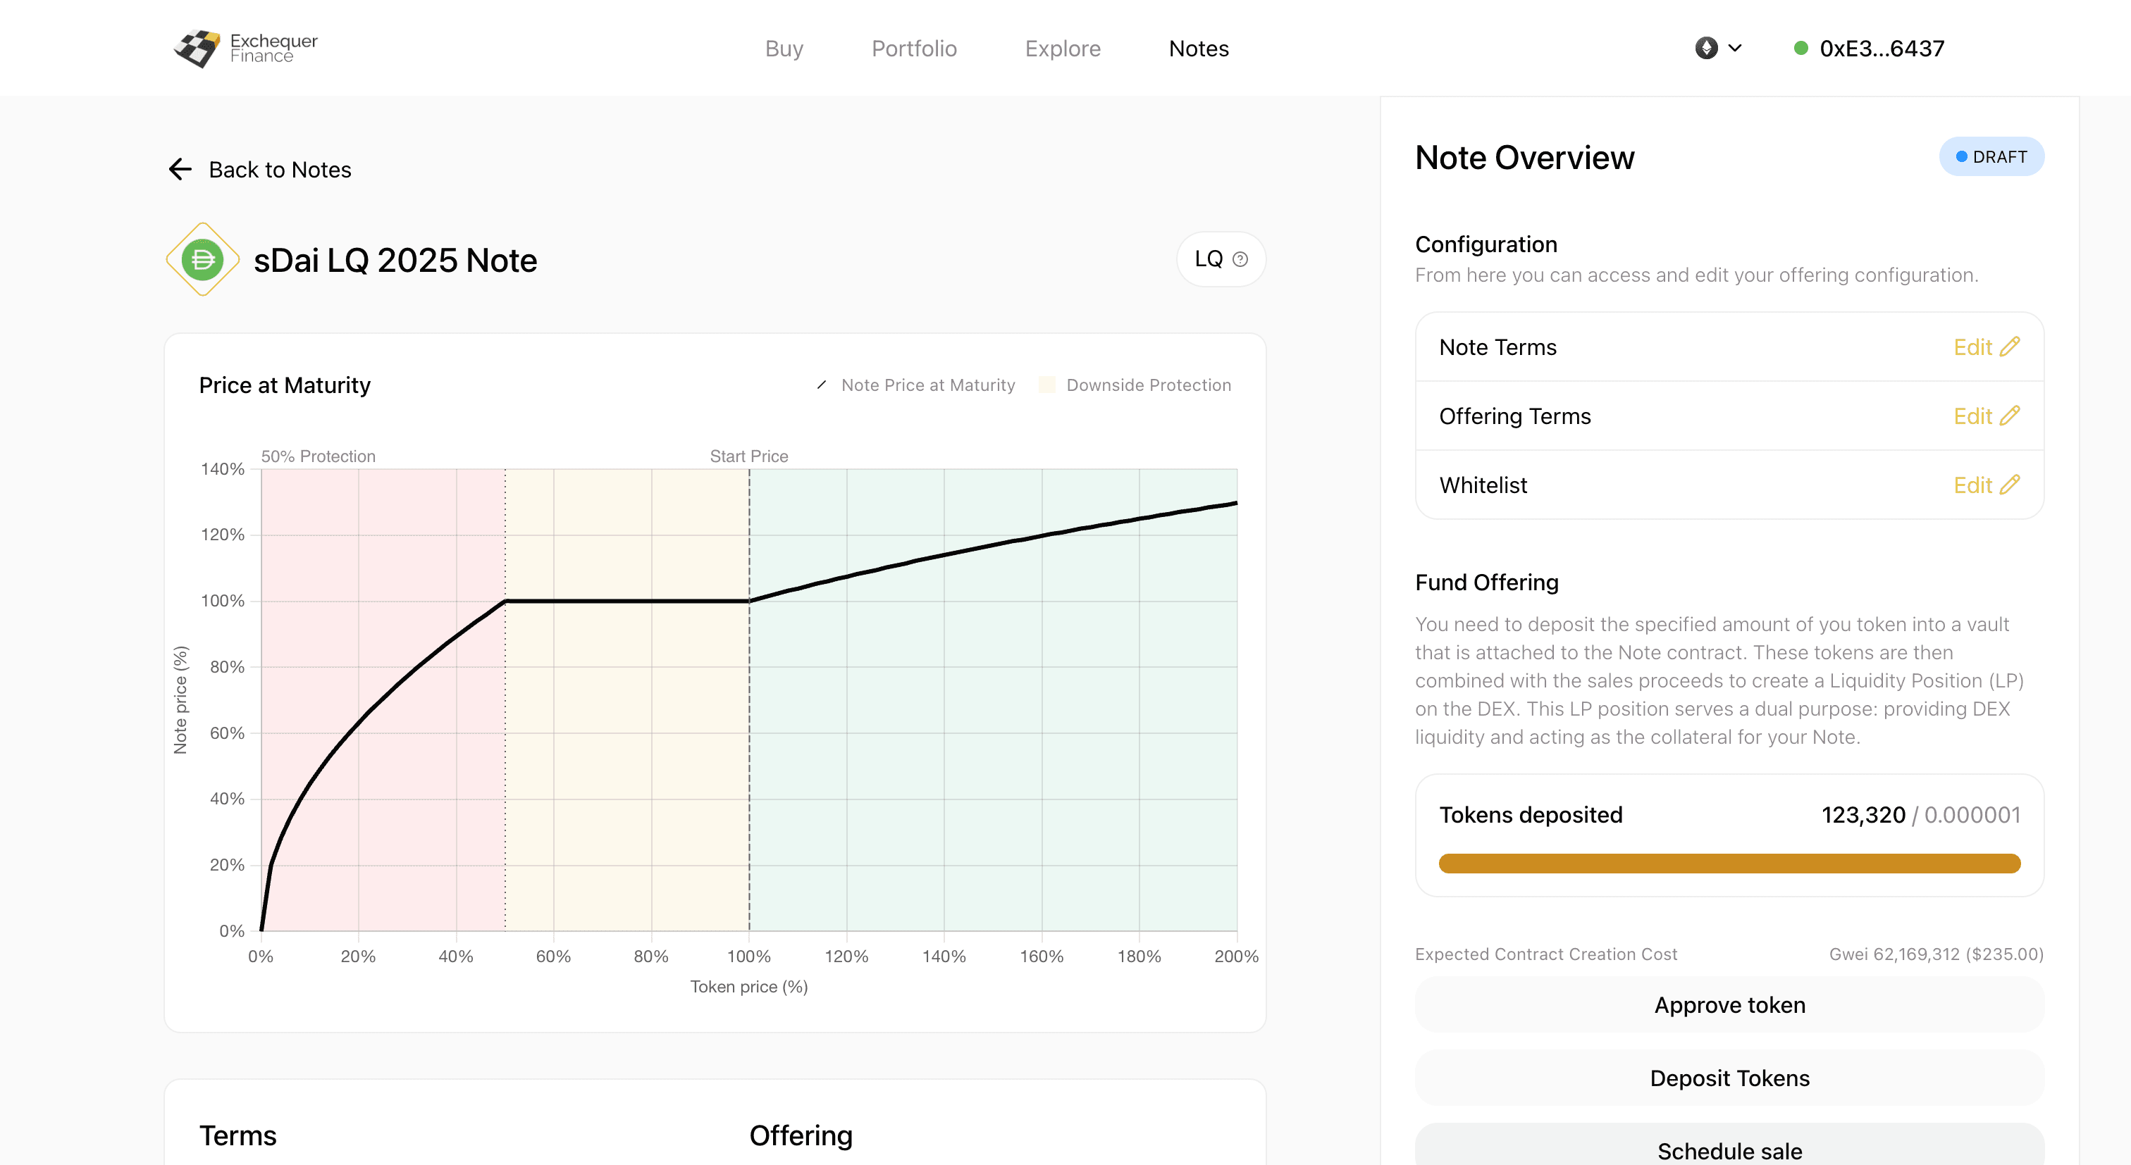Toggle the Note Price at Maturity legend
2131x1165 pixels.
(x=927, y=385)
